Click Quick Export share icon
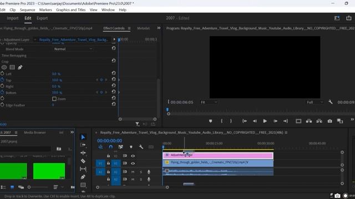This screenshot has width=355, height=199. point(349,18)
